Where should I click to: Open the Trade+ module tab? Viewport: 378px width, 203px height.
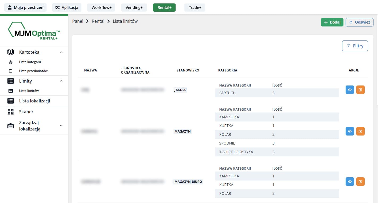pyautogui.click(x=195, y=7)
